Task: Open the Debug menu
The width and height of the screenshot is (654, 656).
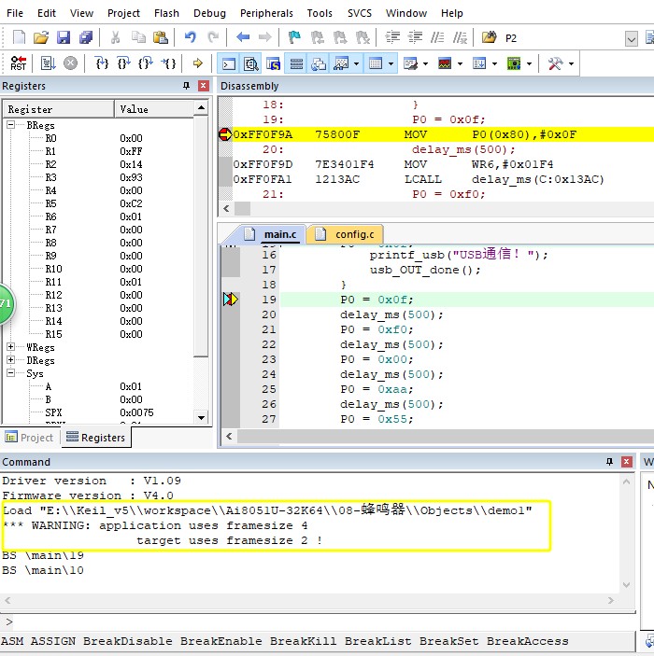Action: tap(209, 13)
